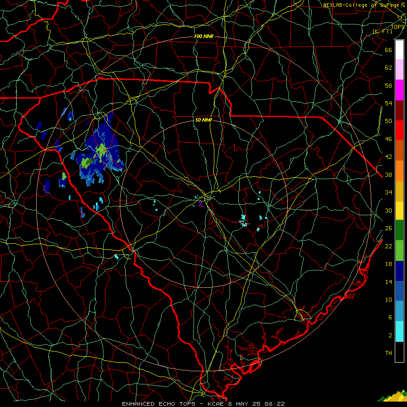Click the "TOPS" legend heading
The height and width of the screenshot is (407, 407).
click(398, 27)
